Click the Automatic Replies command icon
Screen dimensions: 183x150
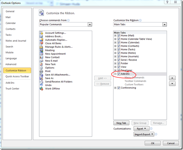point(41,40)
